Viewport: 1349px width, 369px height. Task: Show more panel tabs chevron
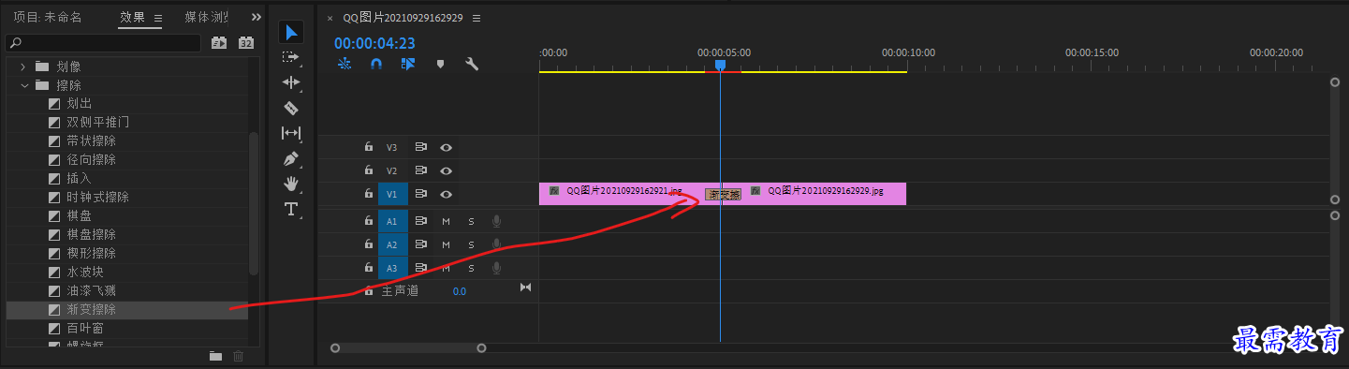(x=257, y=17)
